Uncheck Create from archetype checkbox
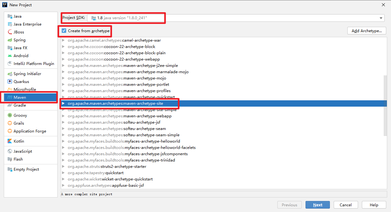 (x=64, y=31)
